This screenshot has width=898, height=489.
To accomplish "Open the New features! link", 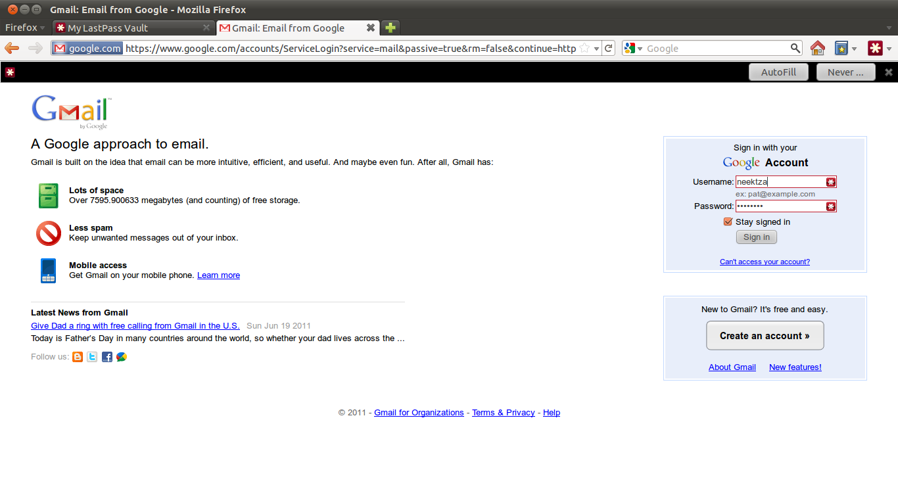I will pos(795,367).
